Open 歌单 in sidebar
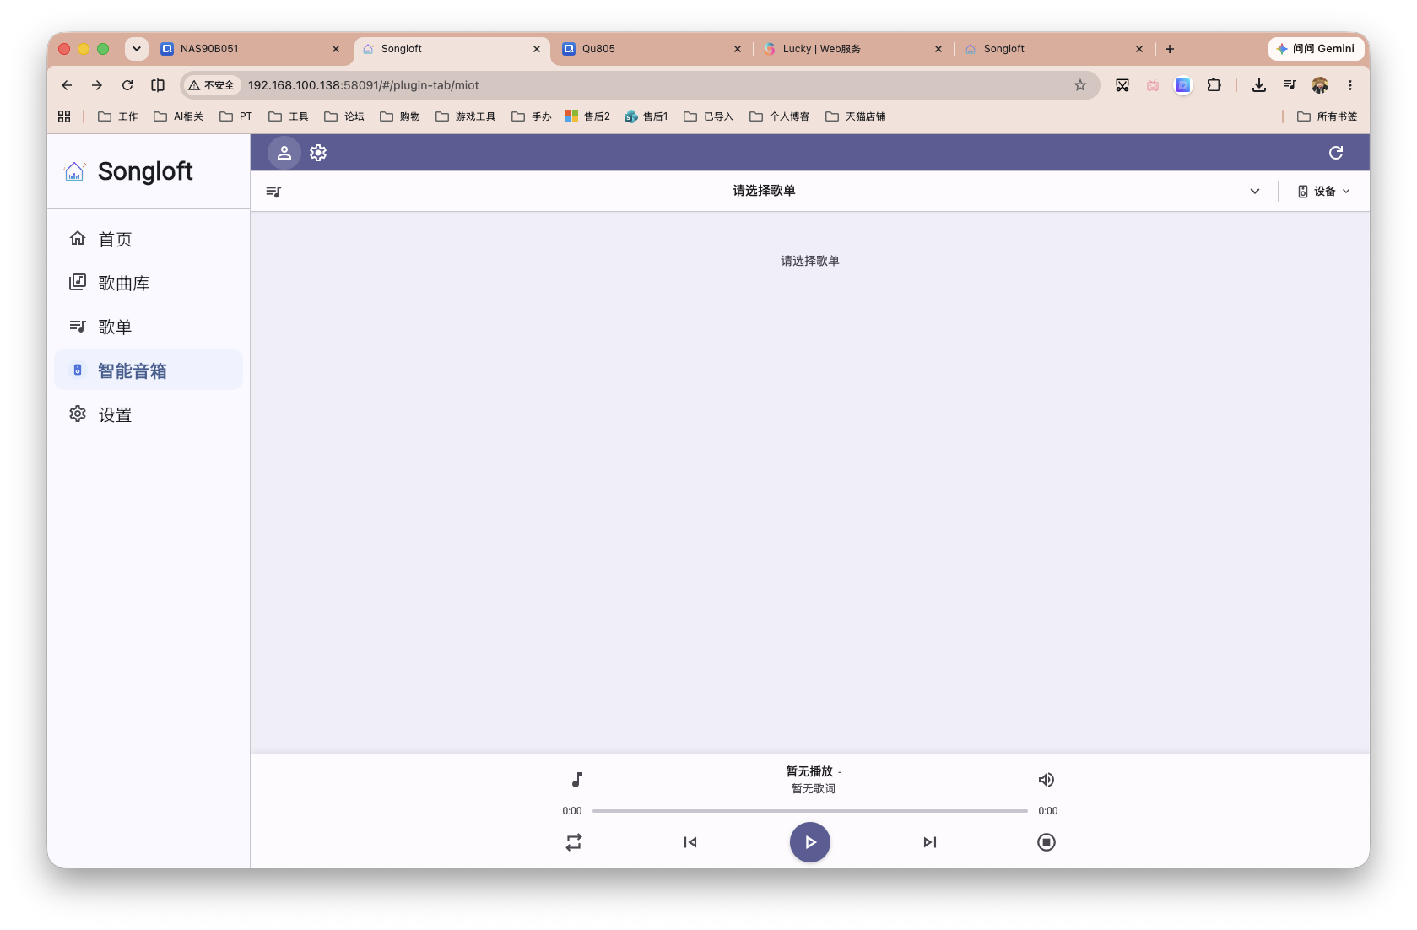Screen dimensions: 1417x930 click(x=149, y=327)
